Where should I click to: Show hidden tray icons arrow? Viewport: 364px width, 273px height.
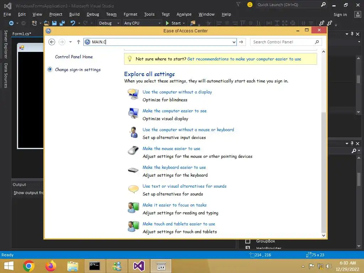(303, 266)
